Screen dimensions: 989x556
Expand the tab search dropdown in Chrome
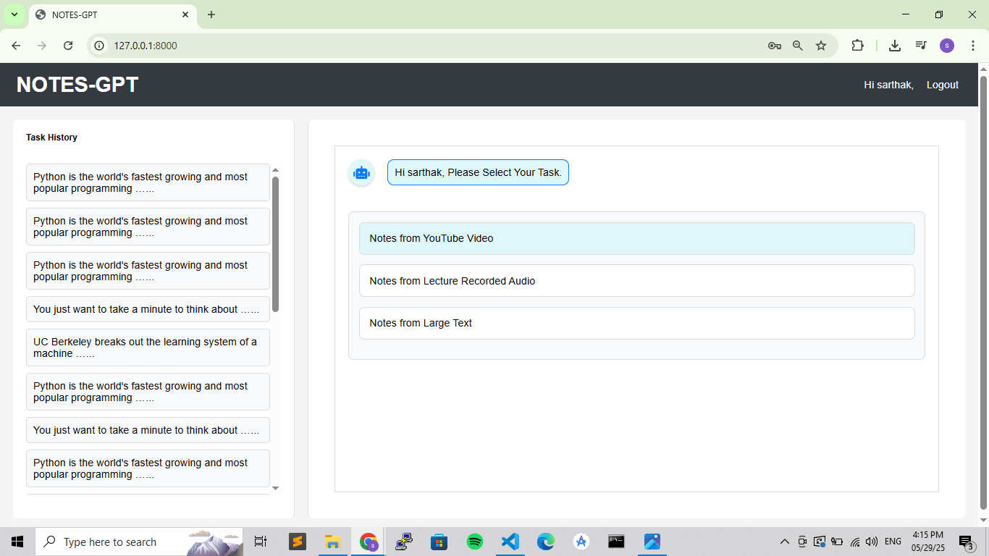pyautogui.click(x=14, y=14)
